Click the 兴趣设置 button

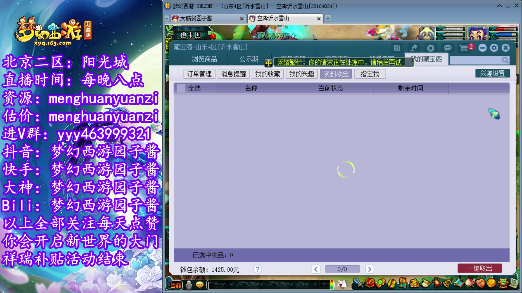click(492, 73)
